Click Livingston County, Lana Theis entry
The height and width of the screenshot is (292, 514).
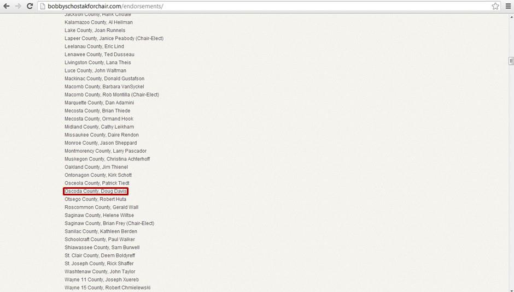click(98, 63)
